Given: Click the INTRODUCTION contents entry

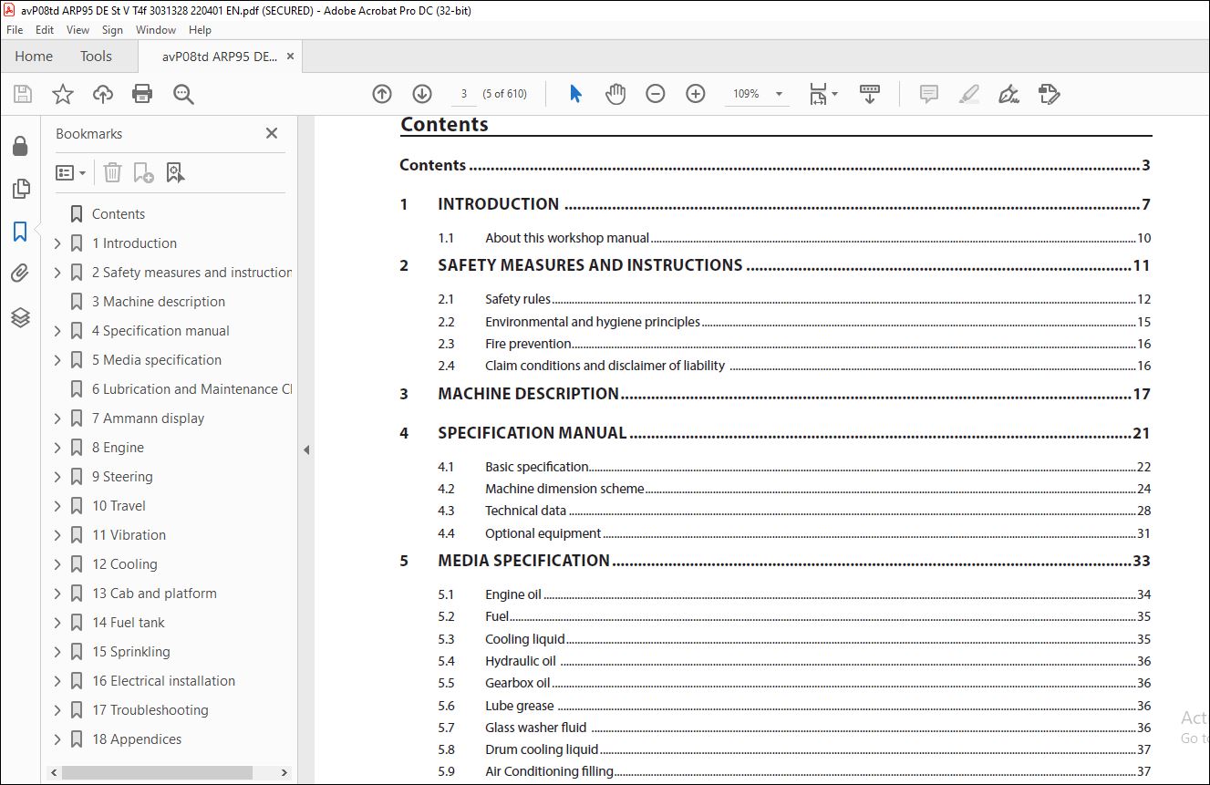Looking at the screenshot, I should click(x=499, y=204).
